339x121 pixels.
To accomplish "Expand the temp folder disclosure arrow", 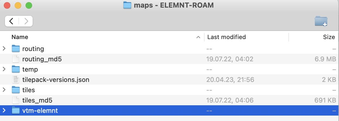I will tap(4, 69).
